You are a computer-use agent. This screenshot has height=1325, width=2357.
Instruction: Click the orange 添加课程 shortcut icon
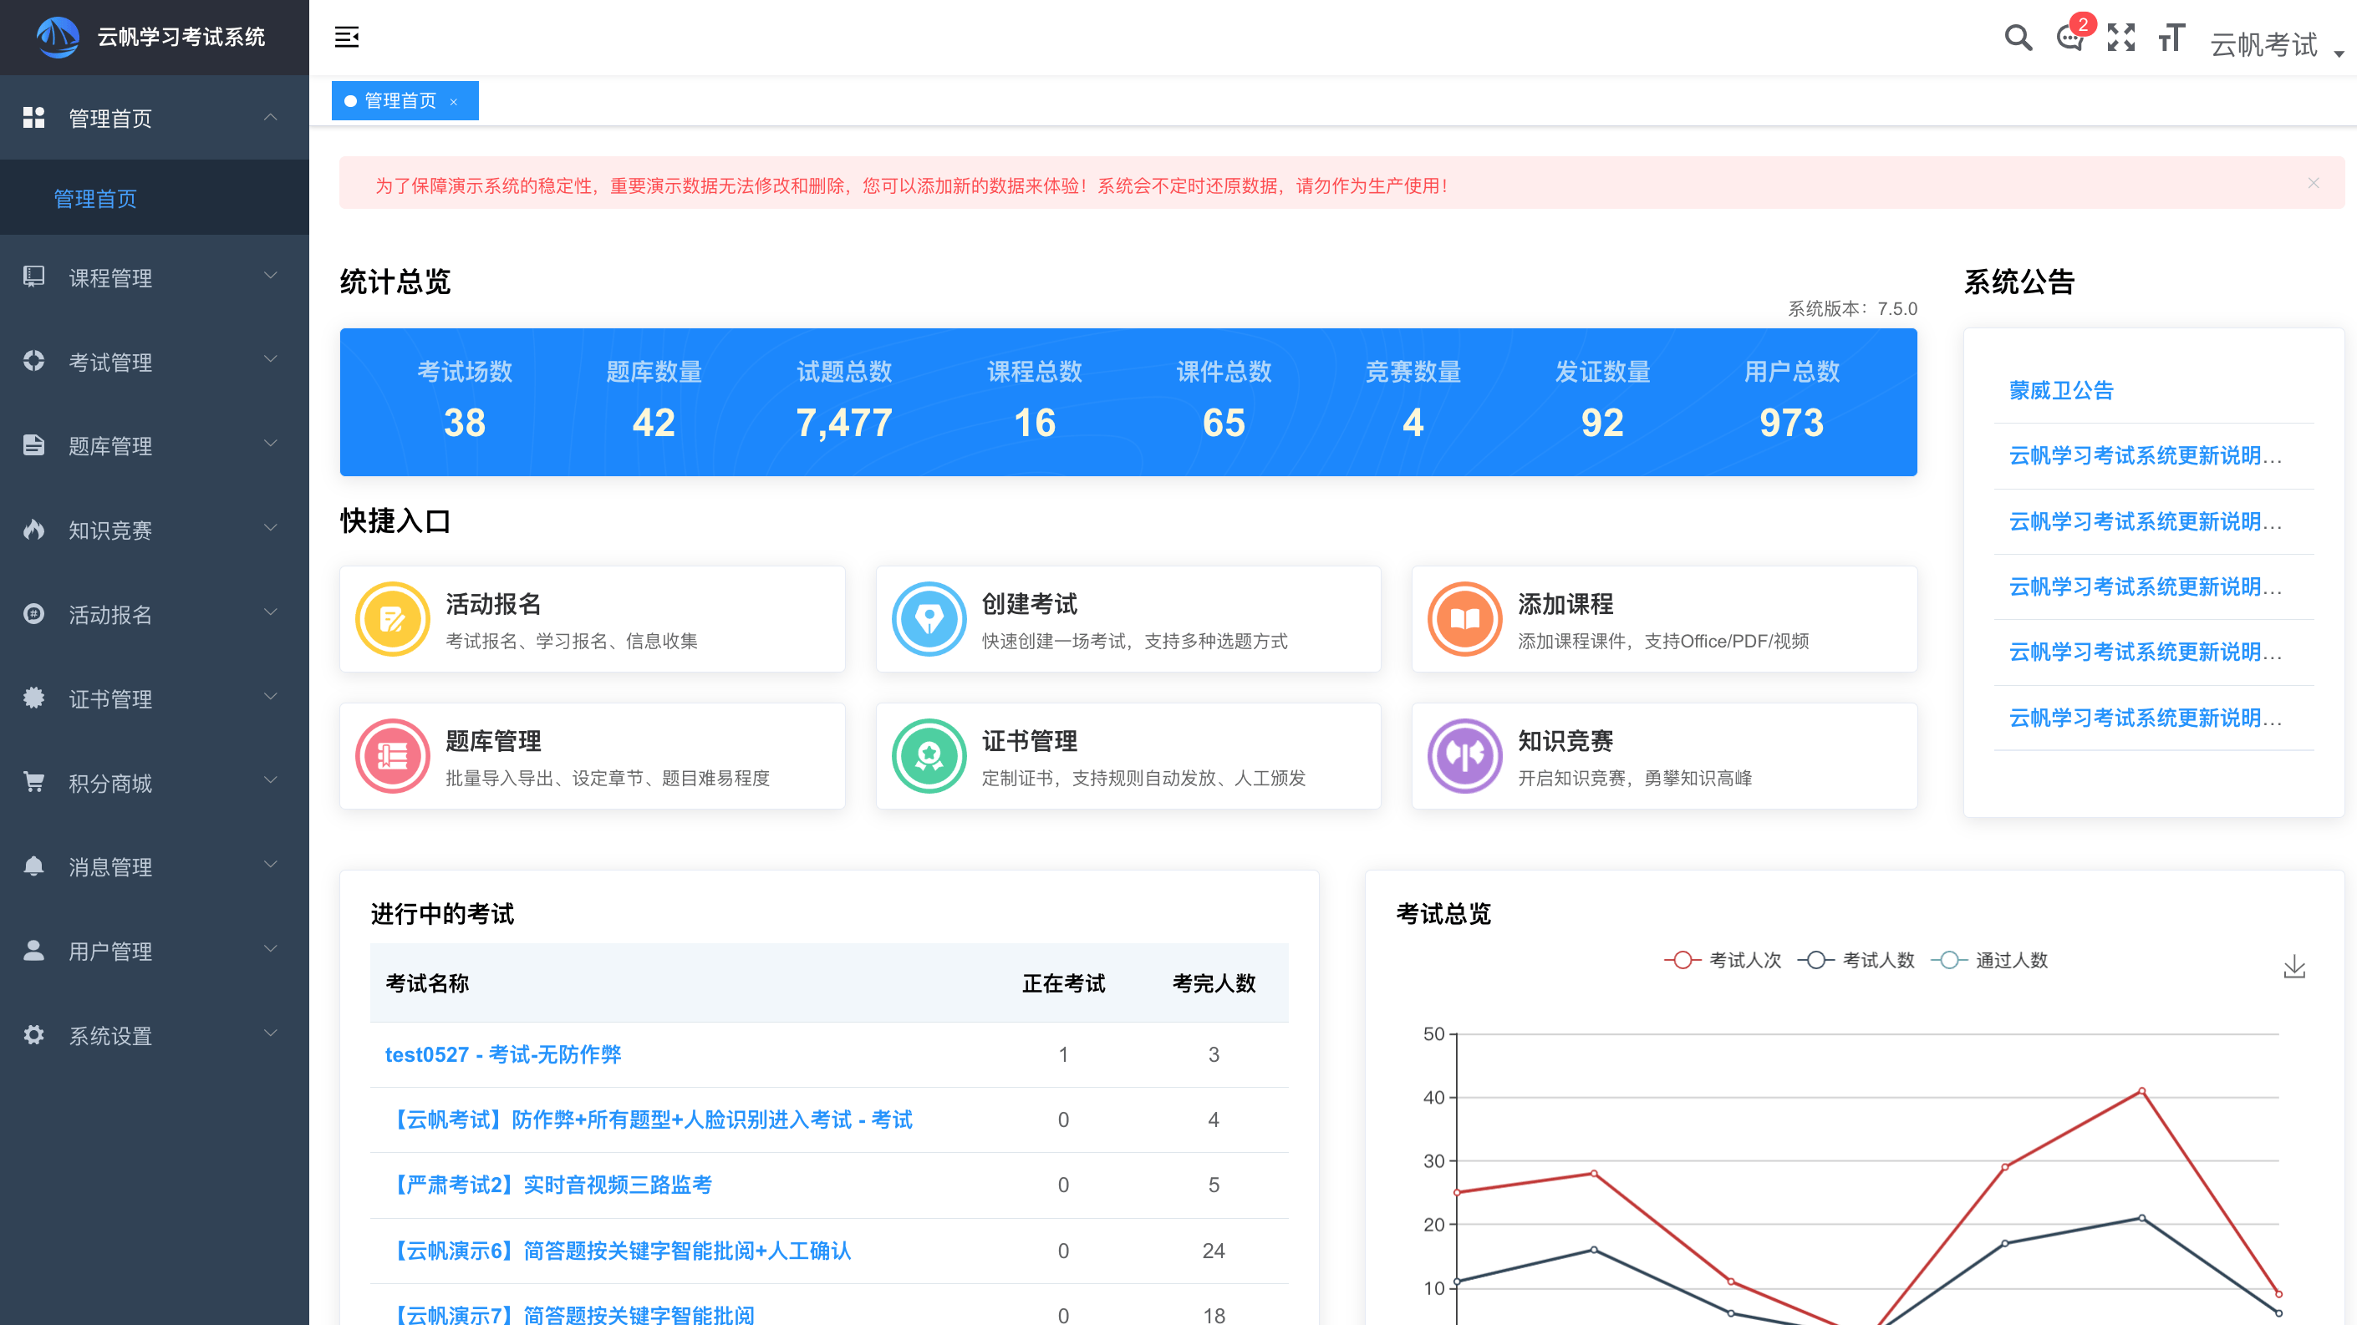pos(1465,619)
